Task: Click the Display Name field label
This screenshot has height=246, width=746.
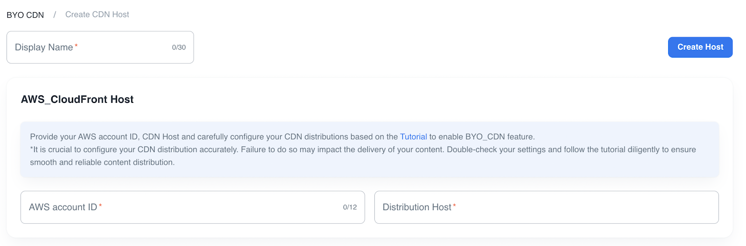Action: point(44,47)
